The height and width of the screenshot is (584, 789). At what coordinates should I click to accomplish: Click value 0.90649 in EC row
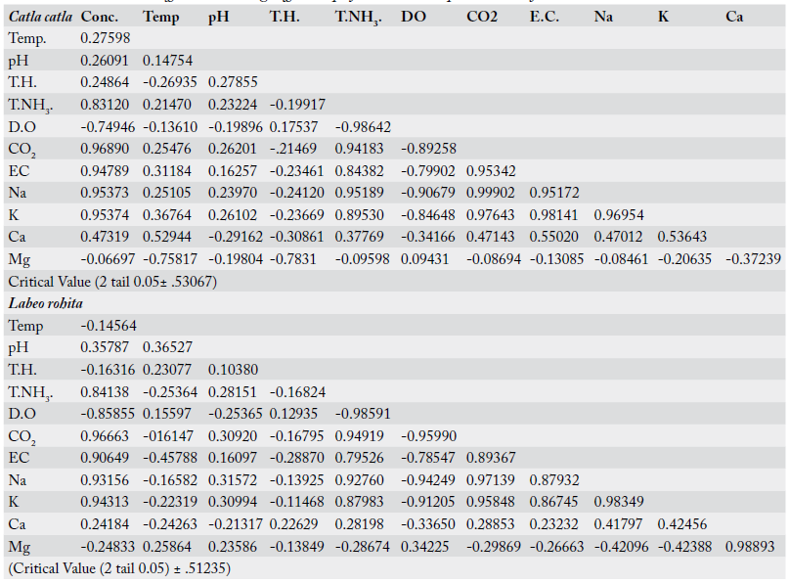(x=105, y=458)
